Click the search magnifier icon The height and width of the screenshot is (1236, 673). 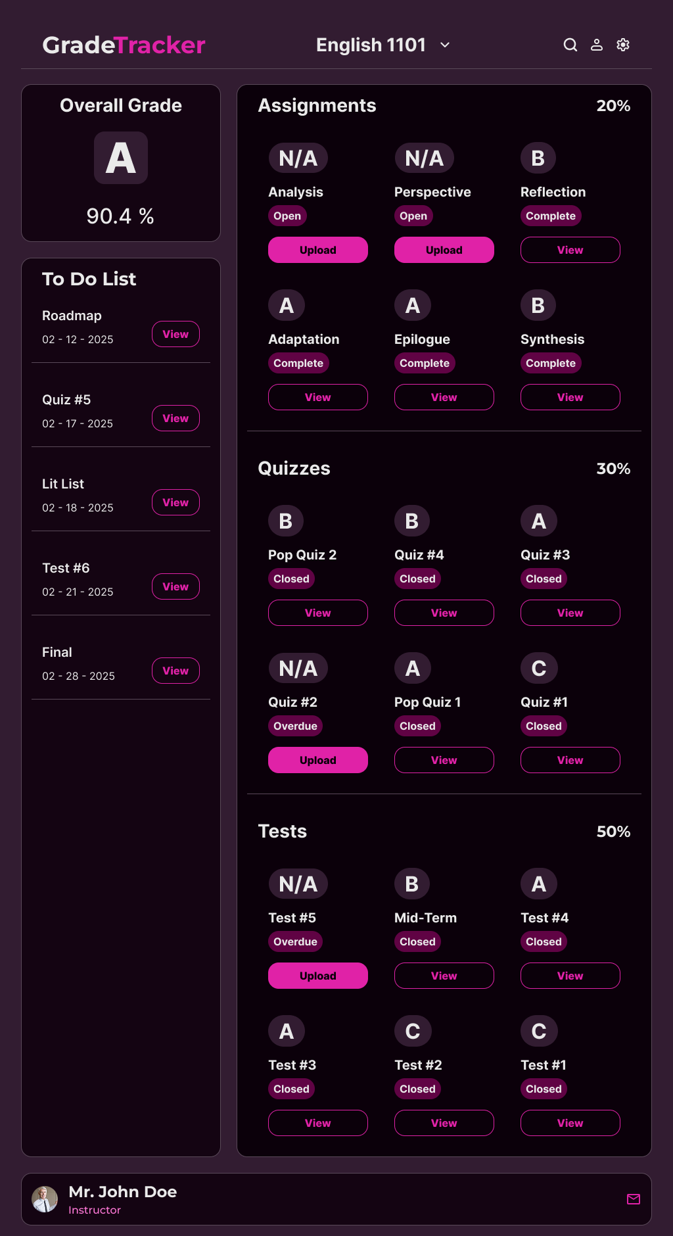(x=570, y=45)
